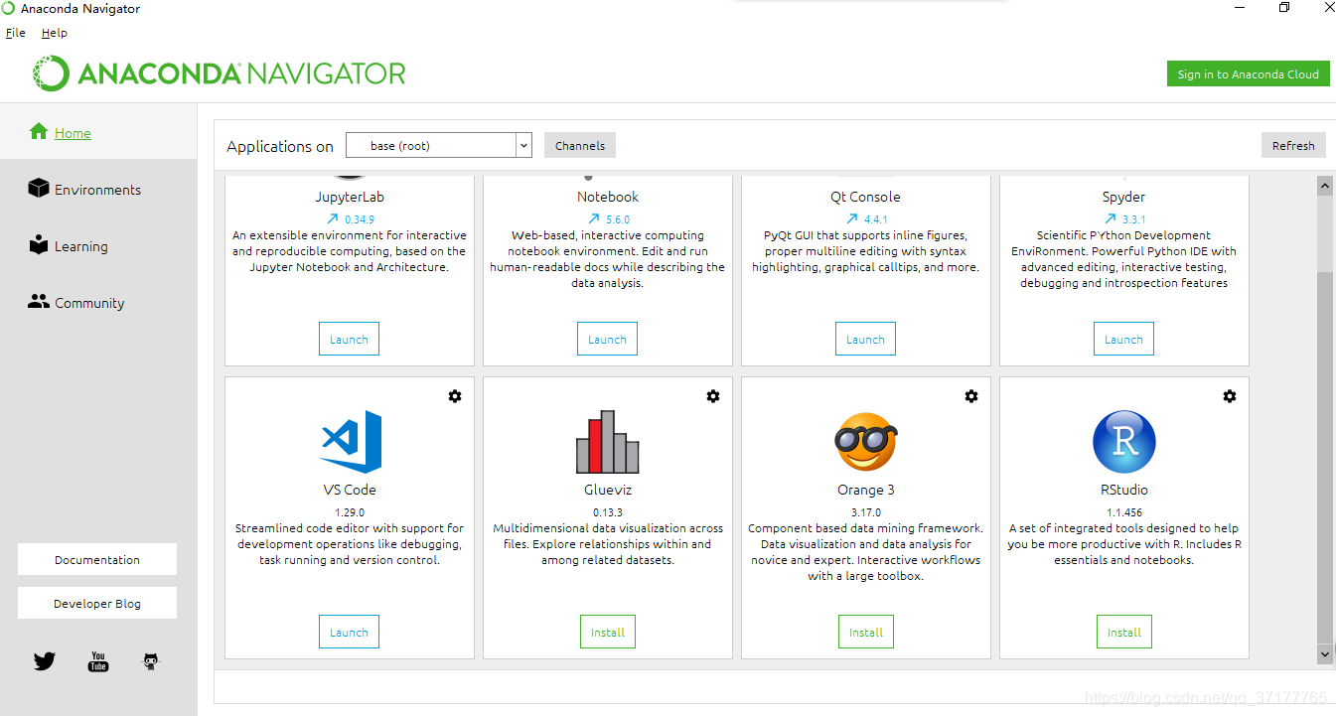
Task: Switch to the Community tab
Action: click(x=98, y=302)
